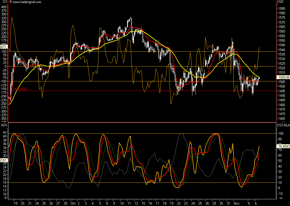Click the CCI axis label
The width and height of the screenshot is (290, 206).
click(3, 2)
